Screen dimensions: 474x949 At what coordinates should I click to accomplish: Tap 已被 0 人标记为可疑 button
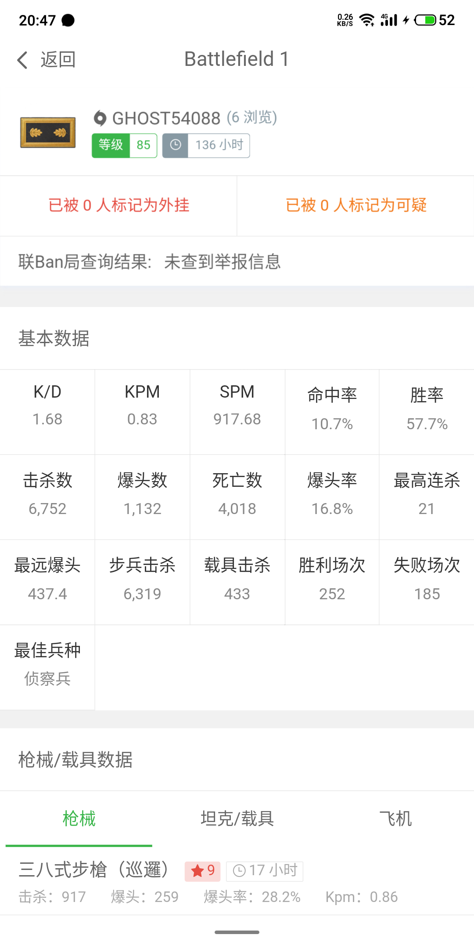click(356, 206)
